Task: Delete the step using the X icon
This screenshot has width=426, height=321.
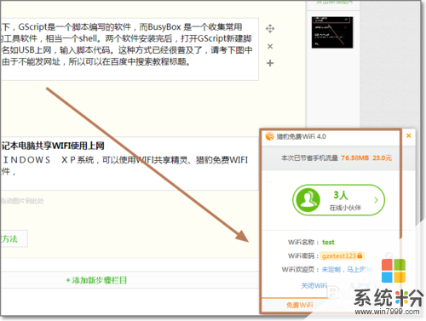Action: click(x=270, y=46)
